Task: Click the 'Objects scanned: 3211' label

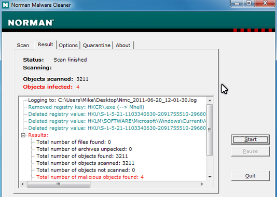Action: tap(56, 79)
